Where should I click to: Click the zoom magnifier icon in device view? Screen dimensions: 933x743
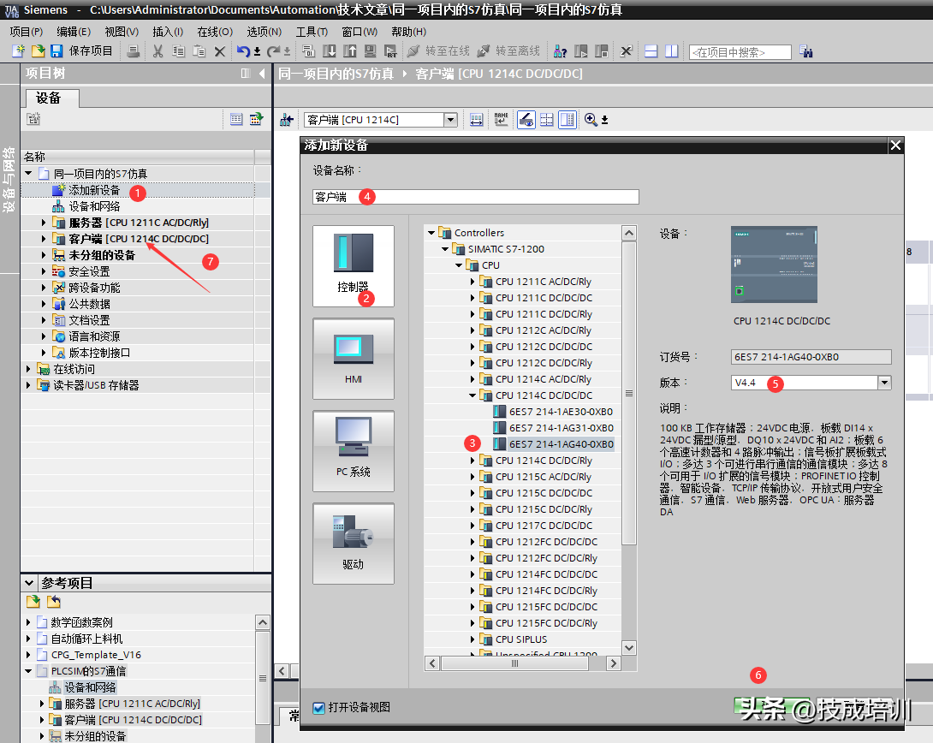591,120
